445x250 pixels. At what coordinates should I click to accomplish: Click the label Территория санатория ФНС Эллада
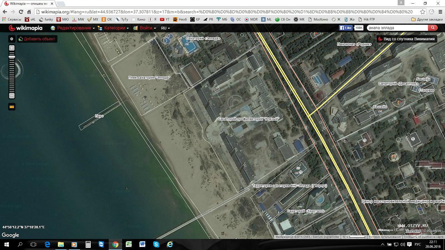pos(290,186)
